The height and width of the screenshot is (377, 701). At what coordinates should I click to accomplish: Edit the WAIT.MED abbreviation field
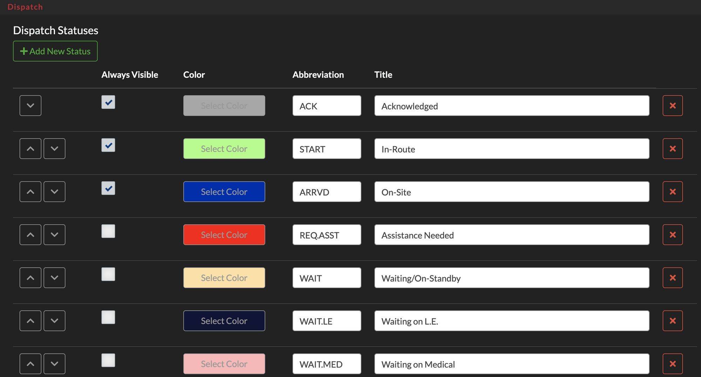coord(327,364)
